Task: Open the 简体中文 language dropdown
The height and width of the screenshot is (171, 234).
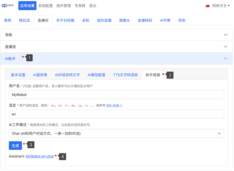Action: [x=221, y=6]
